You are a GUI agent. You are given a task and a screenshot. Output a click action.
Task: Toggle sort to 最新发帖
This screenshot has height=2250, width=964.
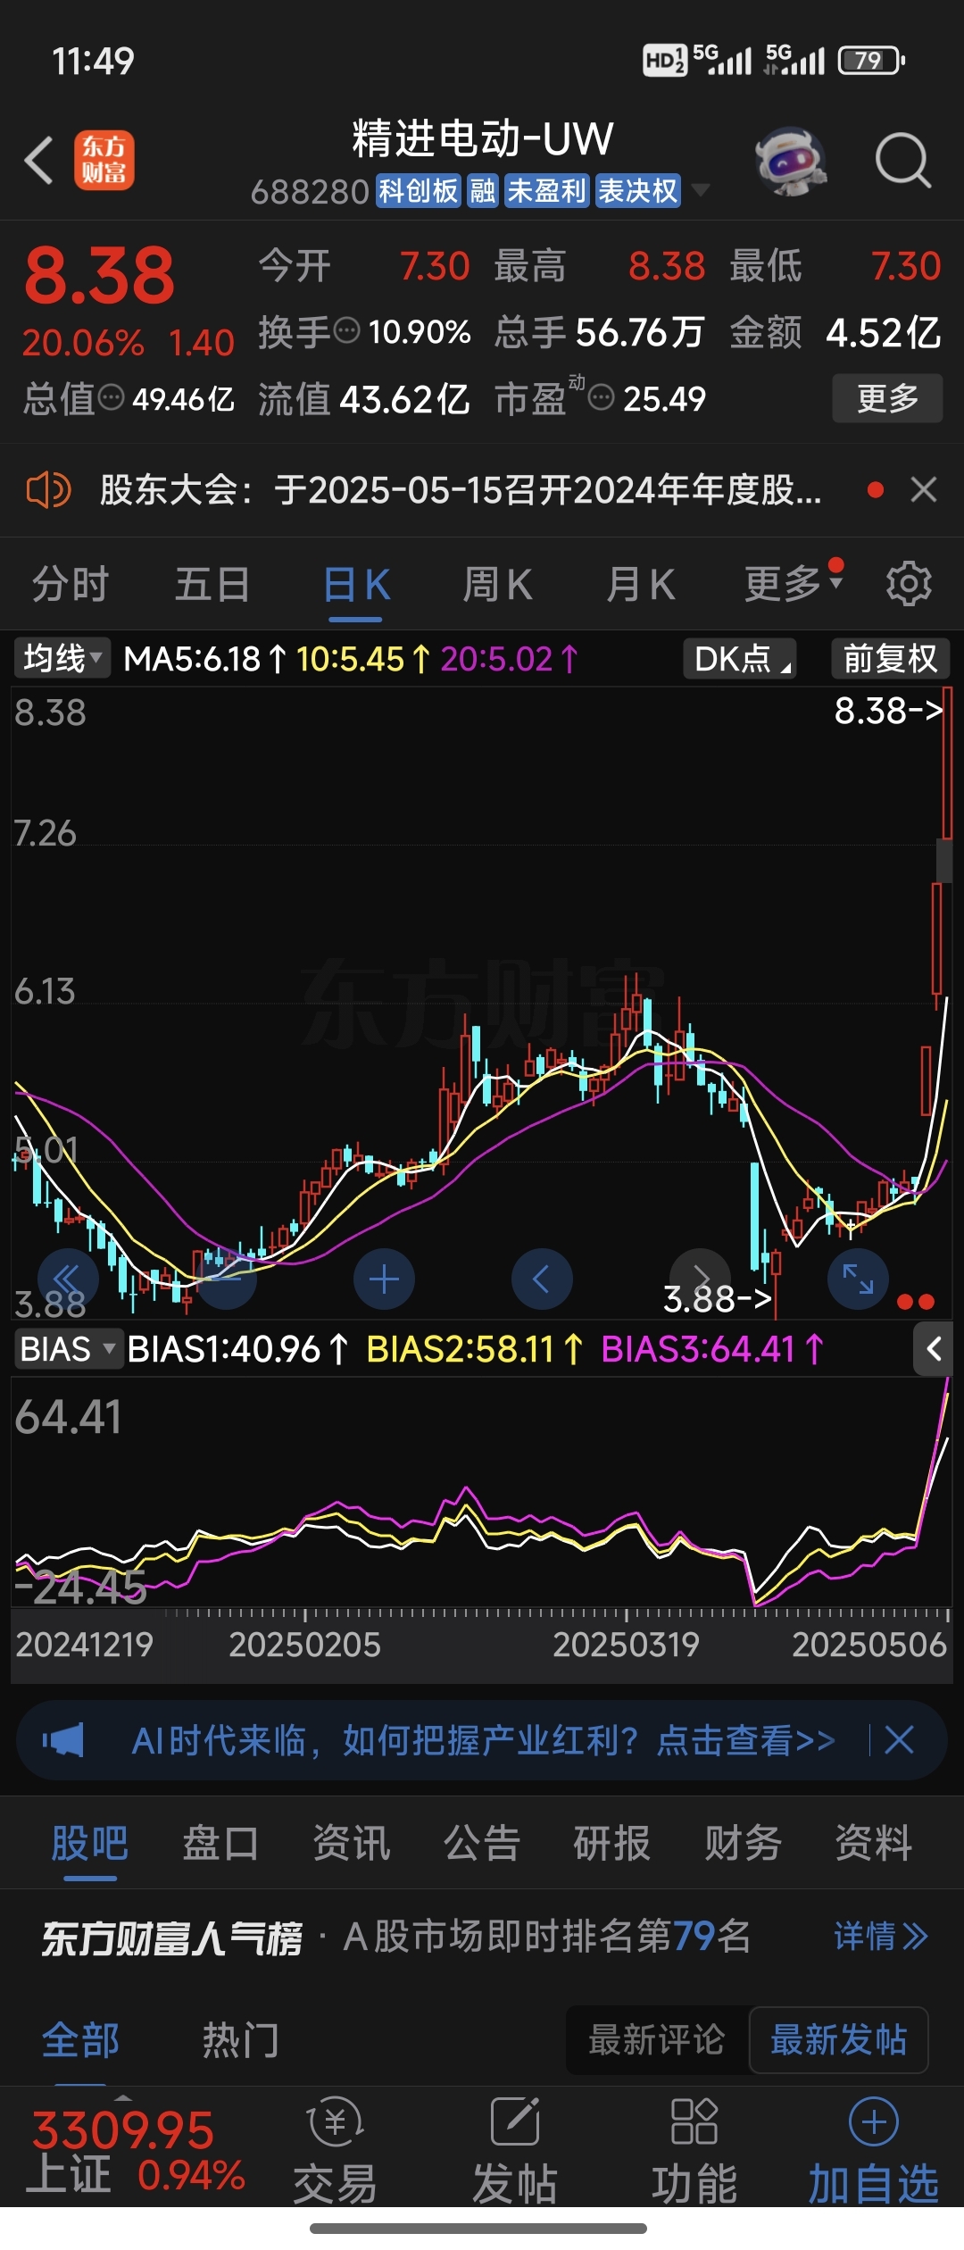point(839,2040)
